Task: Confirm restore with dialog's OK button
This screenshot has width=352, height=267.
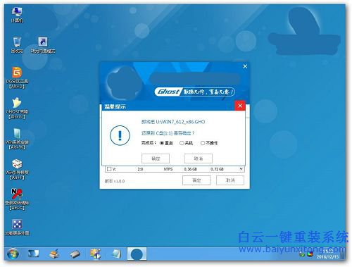Action: [x=156, y=159]
